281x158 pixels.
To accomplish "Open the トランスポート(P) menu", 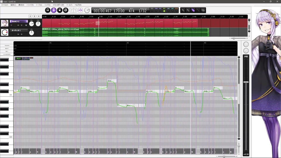I will [x=58, y=5].
